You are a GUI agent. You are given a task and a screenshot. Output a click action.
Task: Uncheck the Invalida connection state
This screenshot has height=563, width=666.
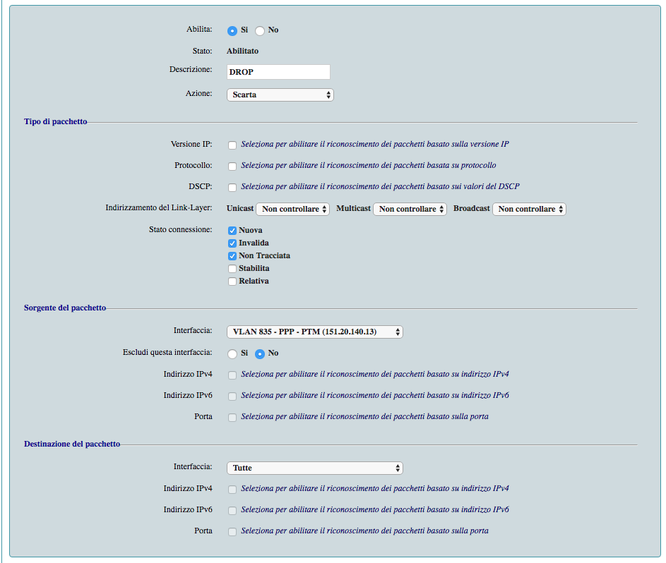(232, 243)
